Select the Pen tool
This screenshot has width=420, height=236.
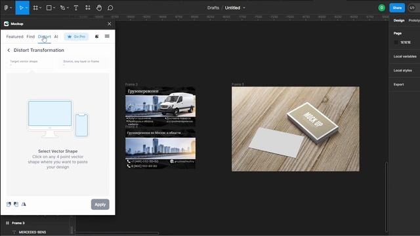click(63, 8)
